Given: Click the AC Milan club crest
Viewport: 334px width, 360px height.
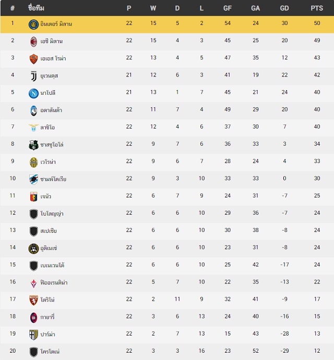Looking at the screenshot, I should 33,42.
